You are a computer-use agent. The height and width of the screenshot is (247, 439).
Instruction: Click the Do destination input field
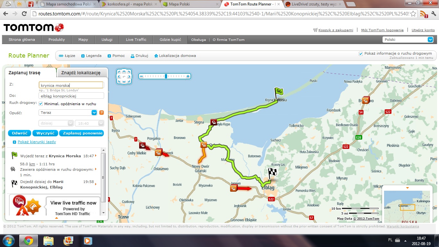[71, 96]
